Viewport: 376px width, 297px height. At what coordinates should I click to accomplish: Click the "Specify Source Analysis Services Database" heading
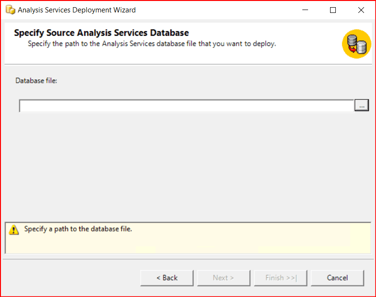tap(101, 33)
